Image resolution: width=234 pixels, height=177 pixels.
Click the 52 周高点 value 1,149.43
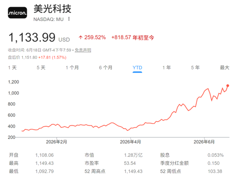(x=133, y=172)
